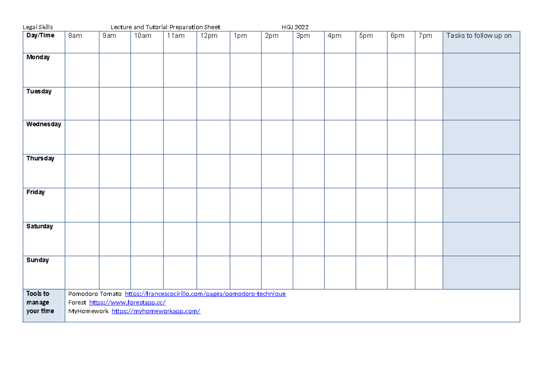Select Monday's Tasks to follow up cell
This screenshot has width=533, height=377.
point(481,70)
